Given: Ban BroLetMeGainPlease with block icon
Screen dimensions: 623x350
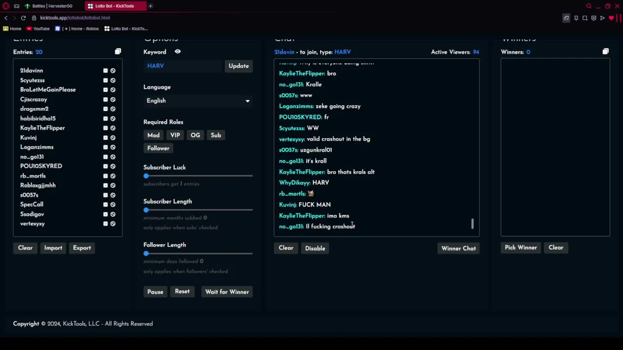Looking at the screenshot, I should pos(113,89).
